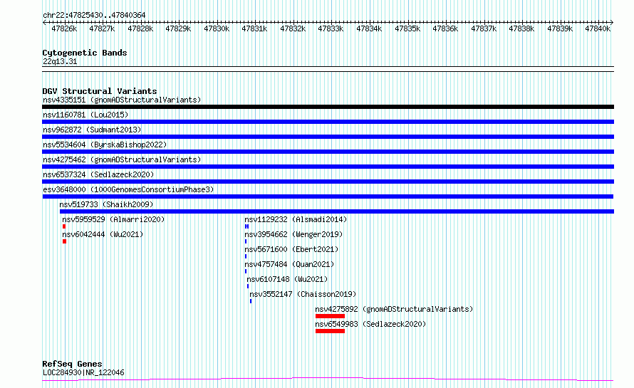Click the 47840k ruler tick label
The width and height of the screenshot is (634, 388).
point(598,28)
